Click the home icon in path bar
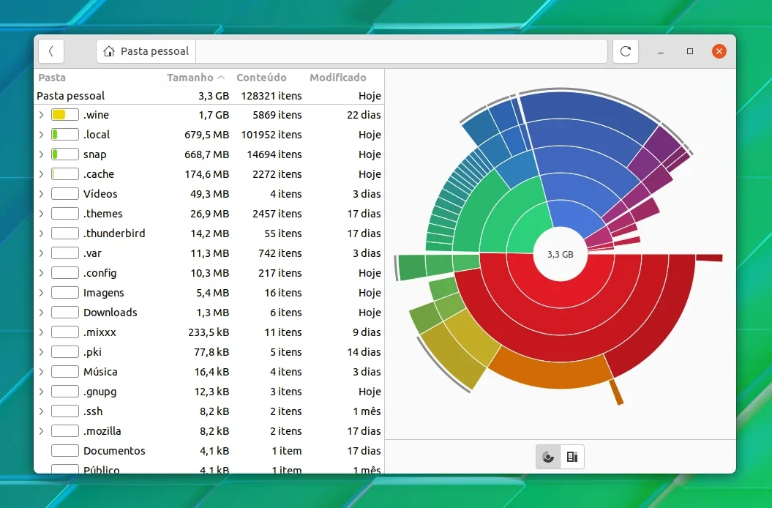The image size is (772, 508). point(109,51)
